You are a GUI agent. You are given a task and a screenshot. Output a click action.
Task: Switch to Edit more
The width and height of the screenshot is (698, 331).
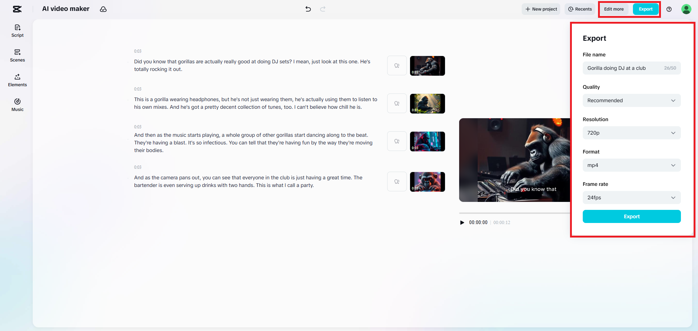pos(614,9)
